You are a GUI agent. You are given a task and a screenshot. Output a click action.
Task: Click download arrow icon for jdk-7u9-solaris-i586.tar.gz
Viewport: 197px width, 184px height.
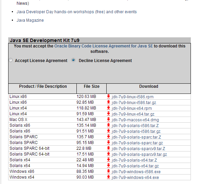[x=108, y=131]
